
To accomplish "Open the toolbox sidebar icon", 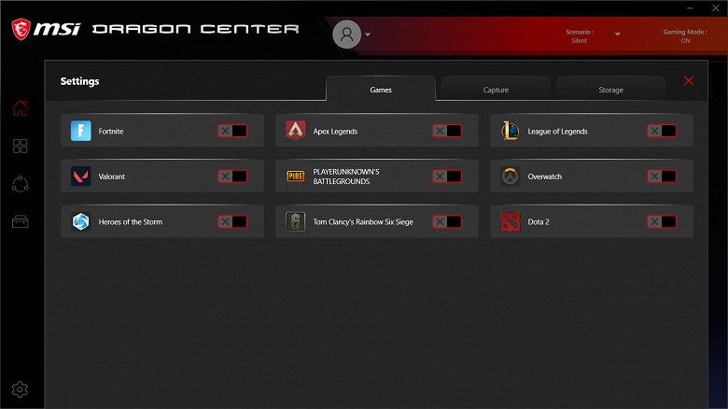I will [20, 221].
